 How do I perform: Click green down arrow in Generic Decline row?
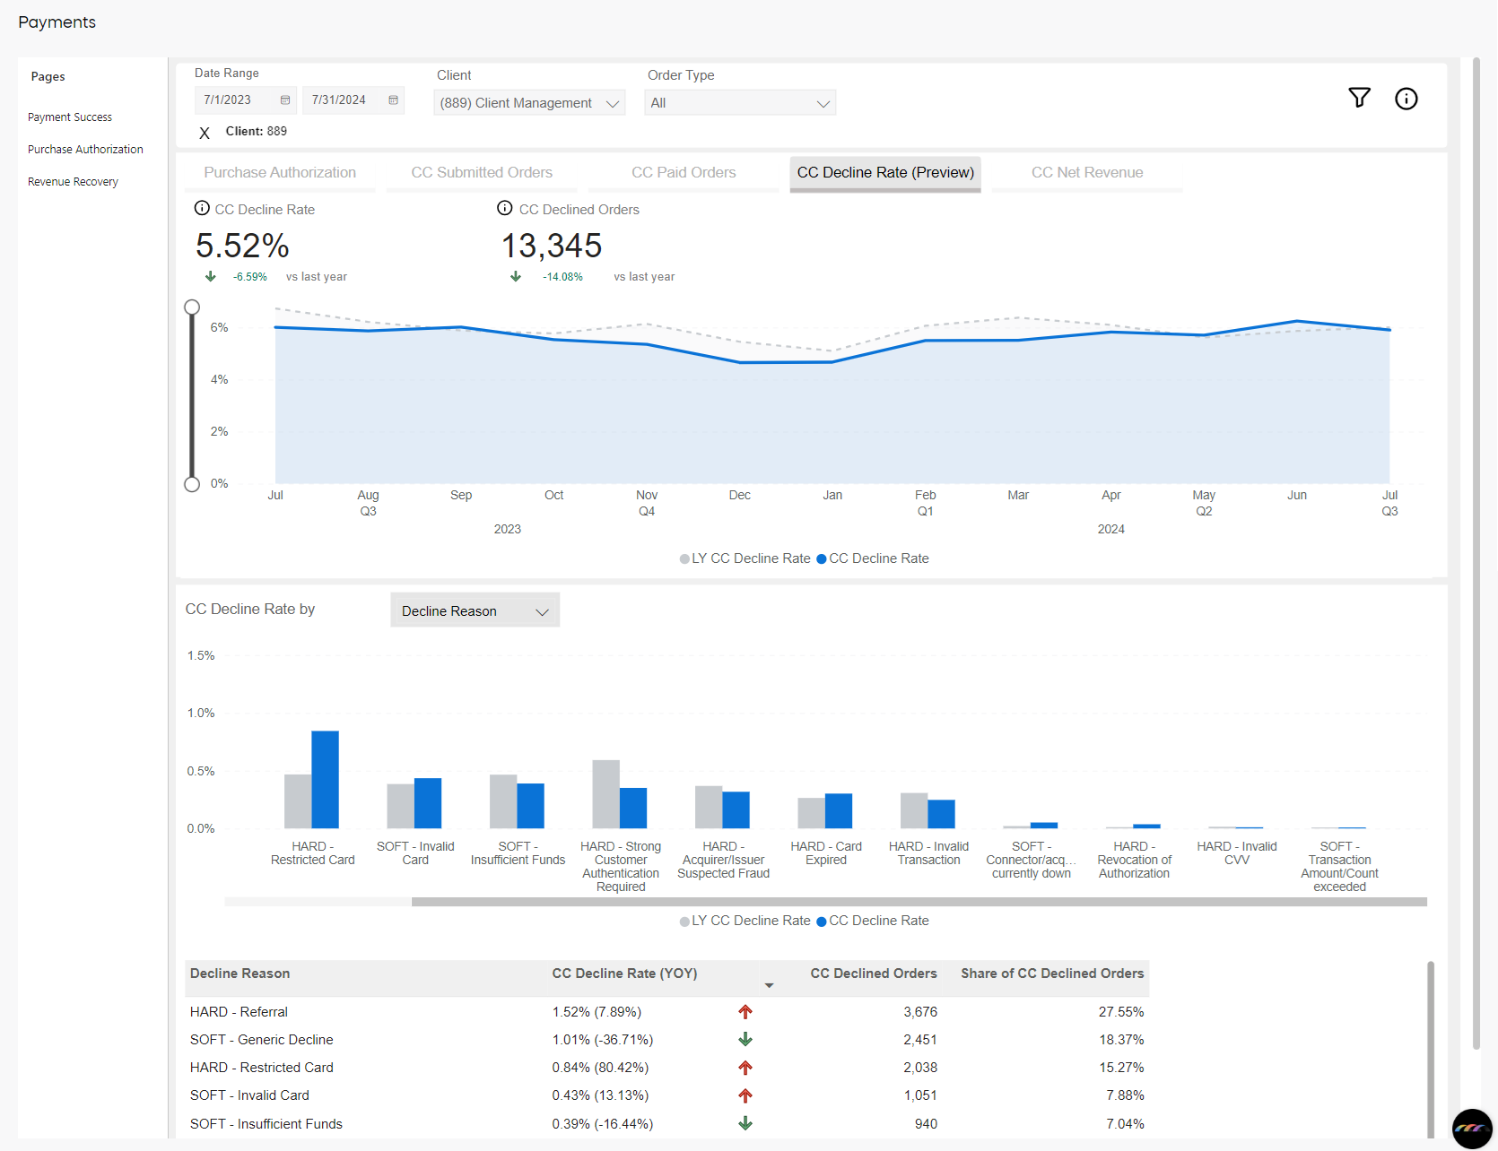coord(745,1040)
